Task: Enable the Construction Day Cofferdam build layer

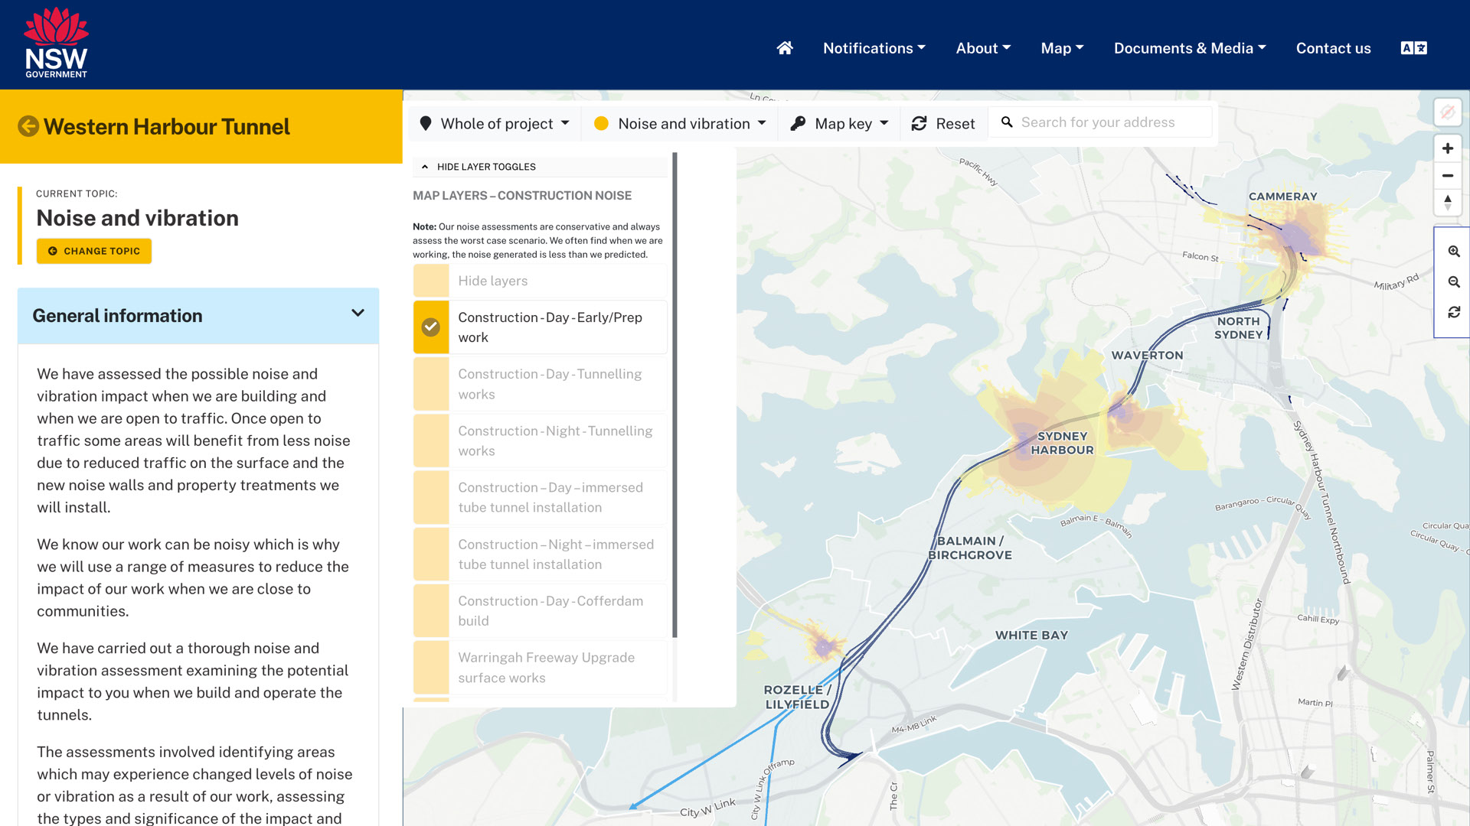Action: tap(431, 611)
